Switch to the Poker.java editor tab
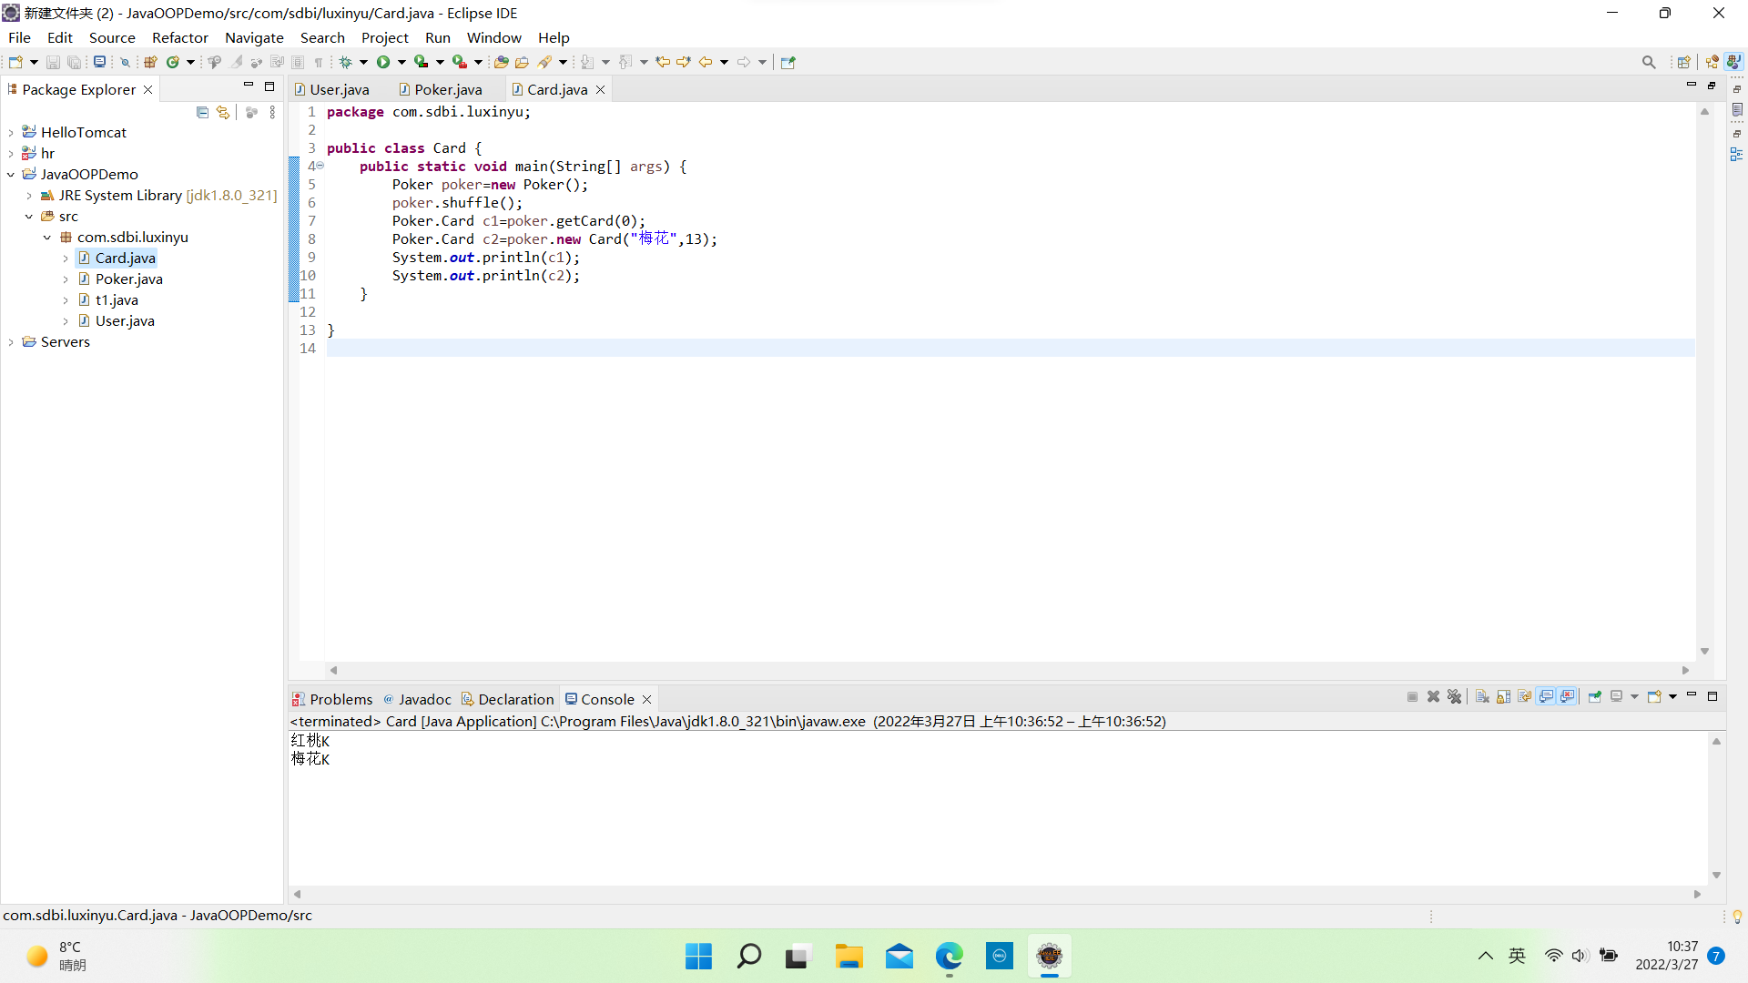1748x983 pixels. point(448,89)
